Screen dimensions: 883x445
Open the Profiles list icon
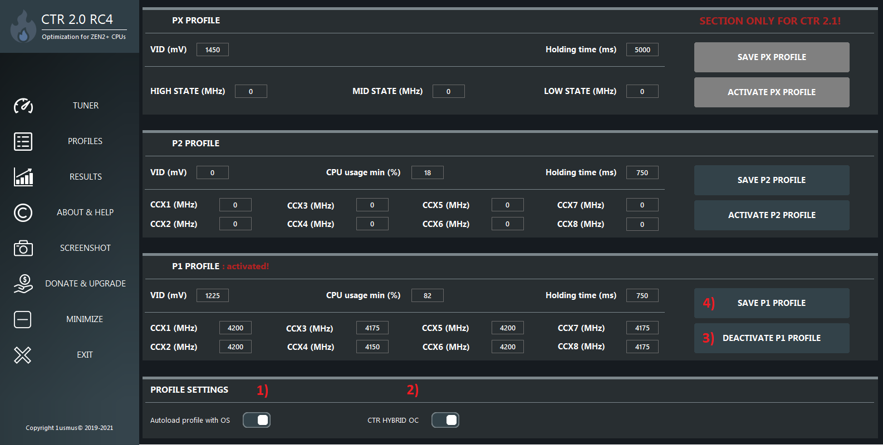[23, 141]
